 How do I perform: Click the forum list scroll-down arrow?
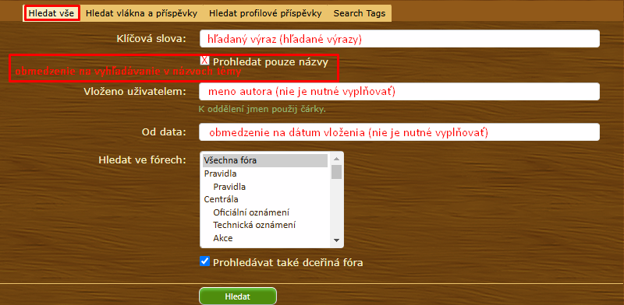[x=337, y=240]
